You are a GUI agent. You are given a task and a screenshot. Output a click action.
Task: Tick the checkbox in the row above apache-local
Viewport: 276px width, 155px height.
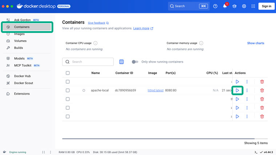coord(68,82)
